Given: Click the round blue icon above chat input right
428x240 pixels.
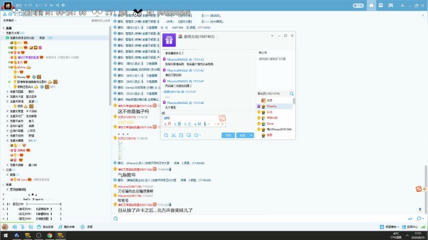Looking at the screenshot, I should tap(420, 210).
